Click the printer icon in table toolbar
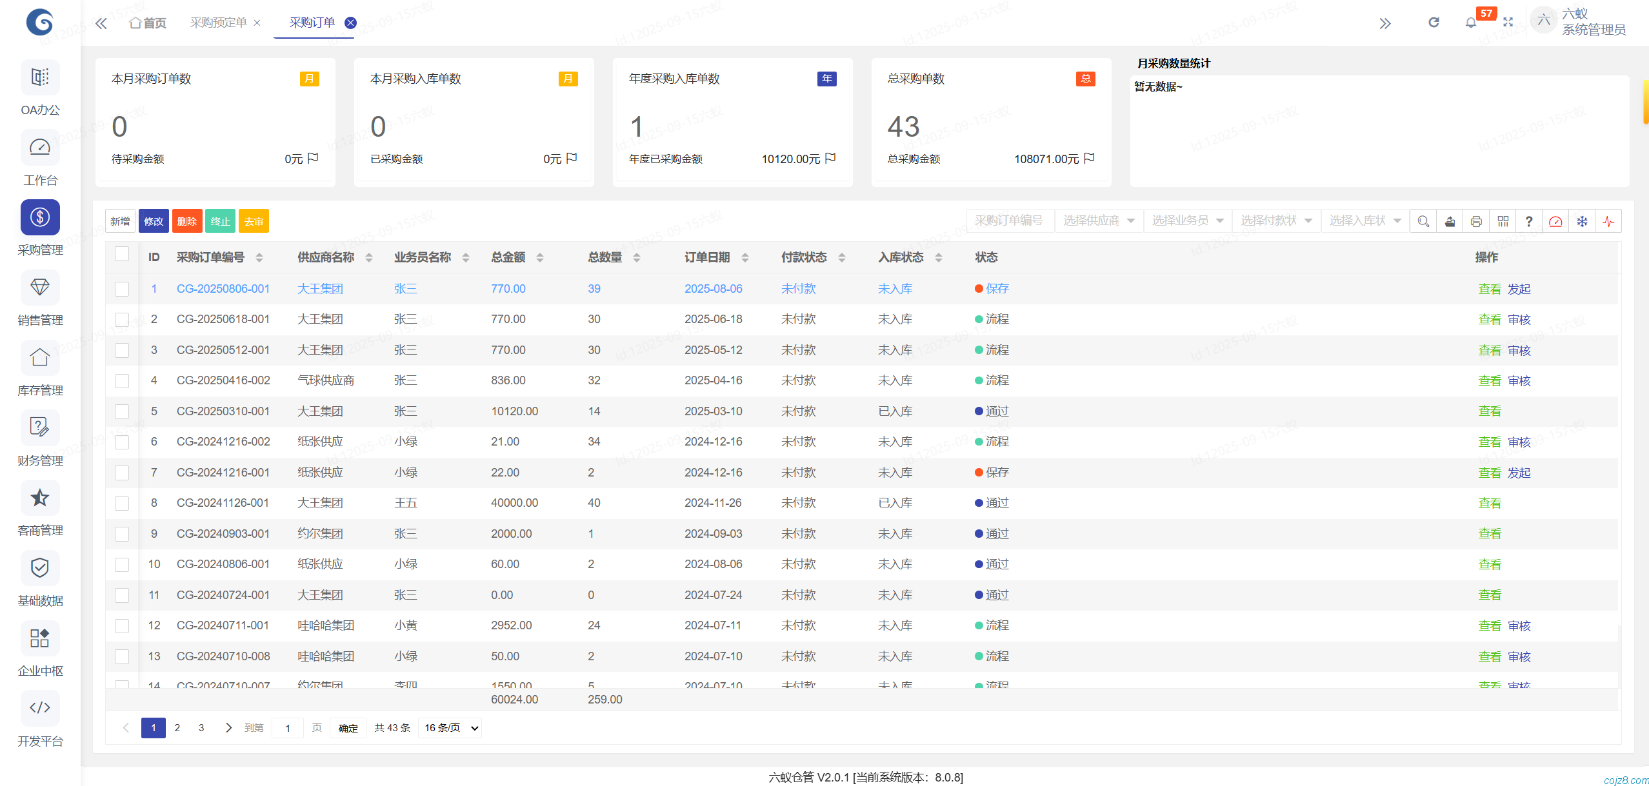1649x786 pixels. (1476, 221)
